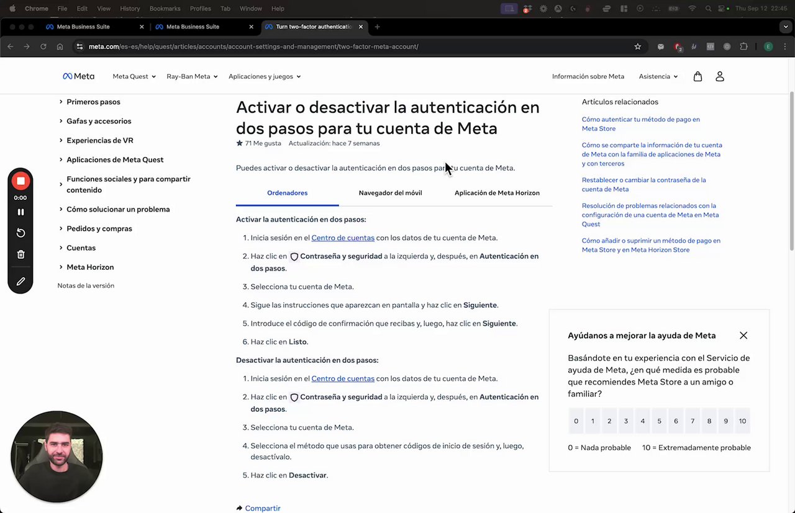Open the drawing pencil tool

click(x=20, y=282)
